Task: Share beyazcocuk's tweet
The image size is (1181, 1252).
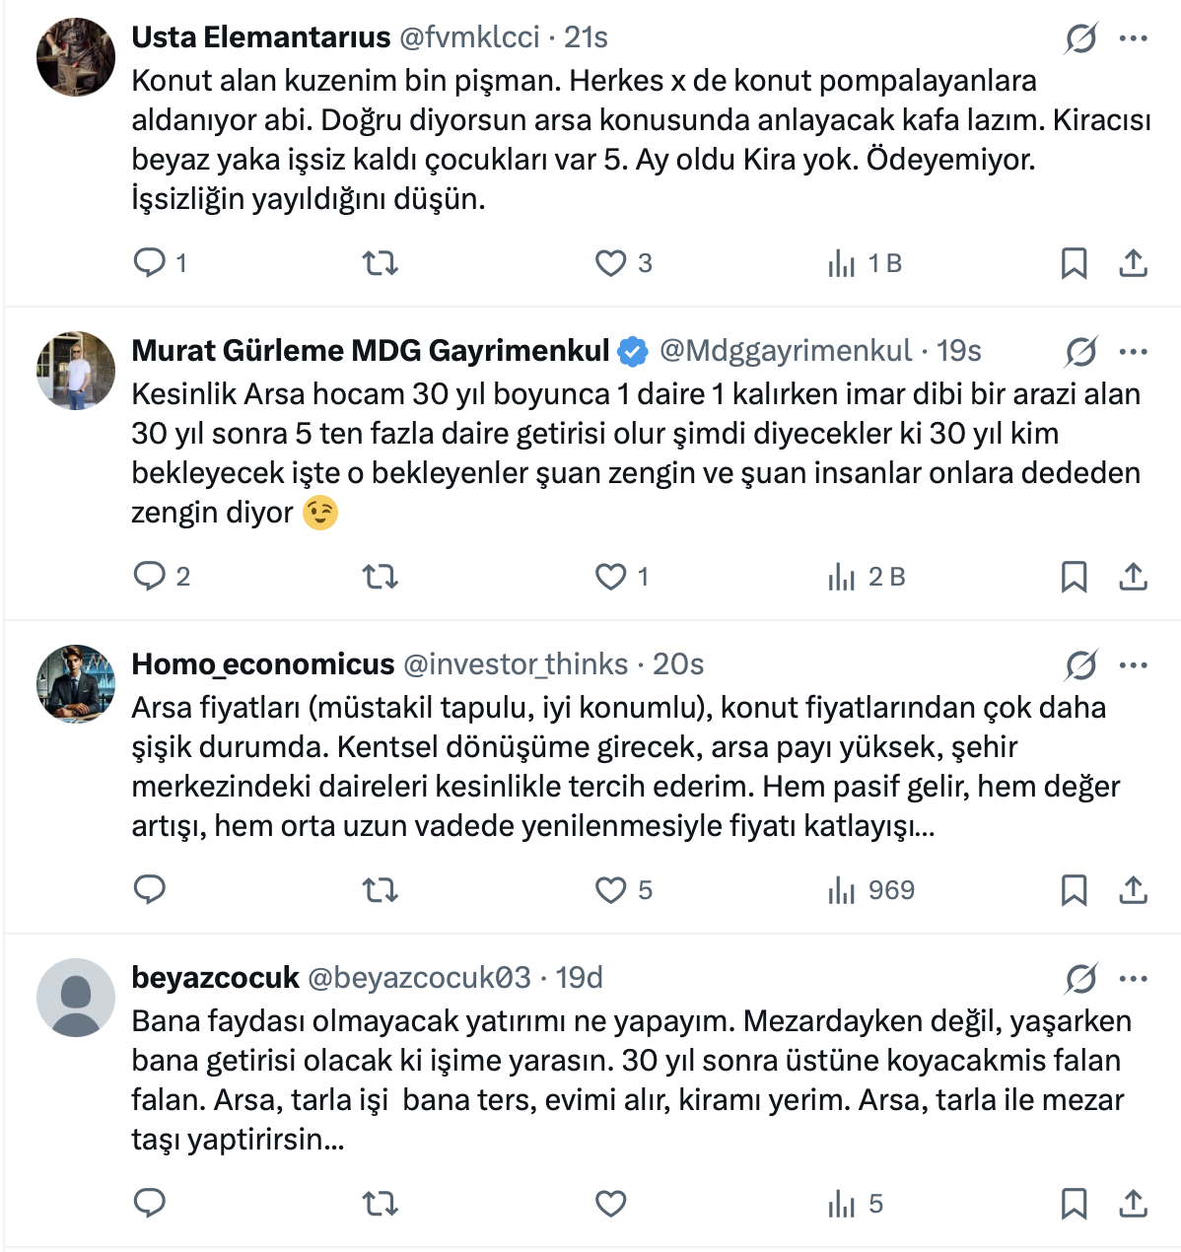Action: pos(1133,1204)
